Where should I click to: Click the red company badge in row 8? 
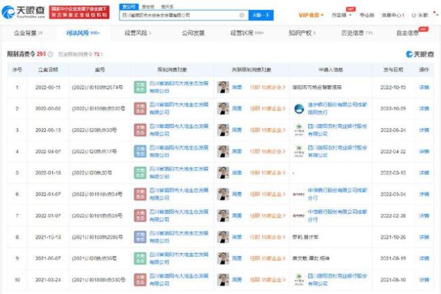tap(139, 237)
